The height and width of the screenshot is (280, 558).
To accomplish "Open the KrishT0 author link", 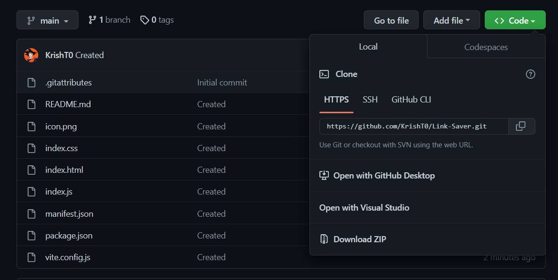I will (x=59, y=55).
